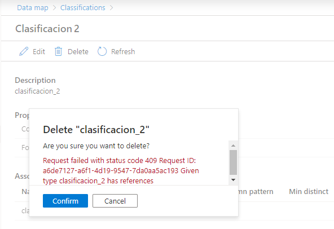Click the dialog scrollbar up arrow
This screenshot has width=334, height=229.
click(233, 146)
